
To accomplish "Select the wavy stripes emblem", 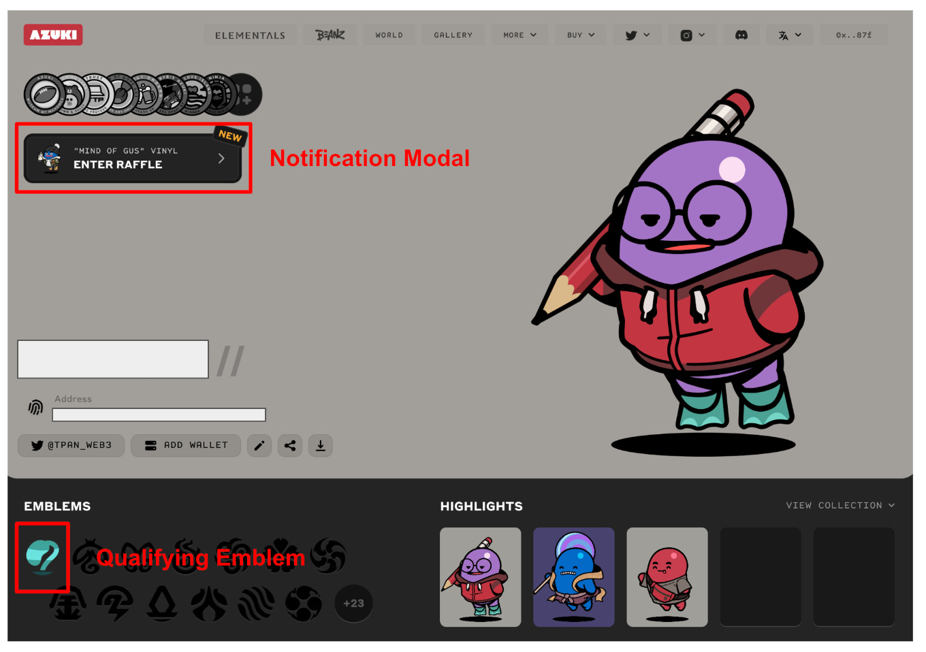I will click(x=256, y=604).
